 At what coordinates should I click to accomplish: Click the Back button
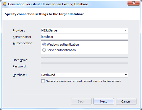81,101
